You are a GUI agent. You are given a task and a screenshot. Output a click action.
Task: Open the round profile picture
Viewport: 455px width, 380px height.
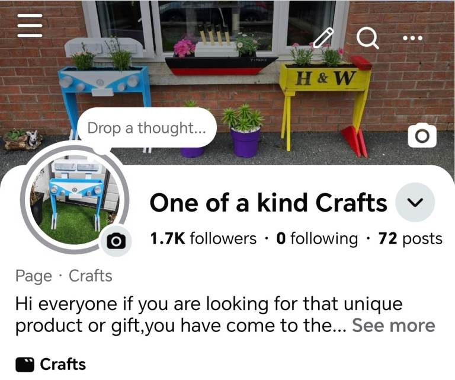74,200
